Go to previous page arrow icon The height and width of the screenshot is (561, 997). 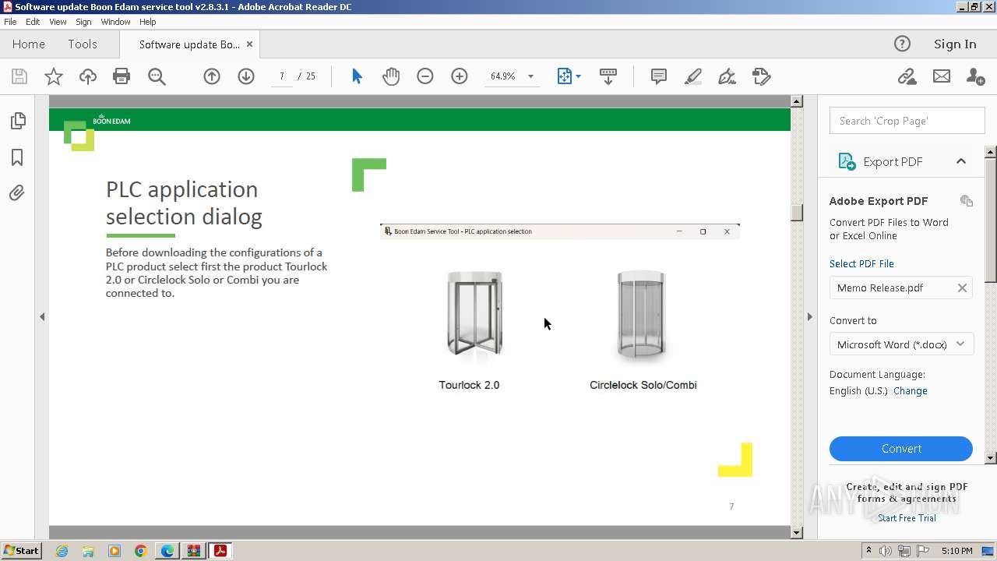click(212, 76)
